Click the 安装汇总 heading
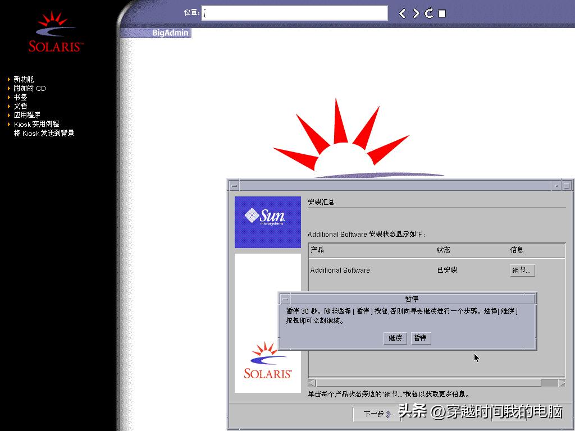 tap(321, 202)
